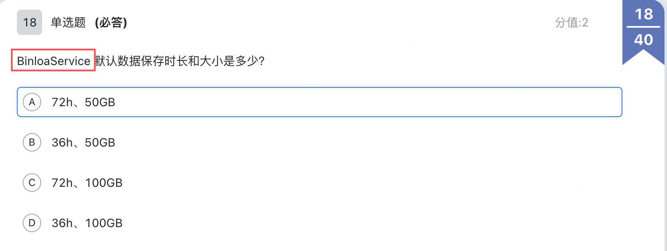The image size is (667, 251).
Task: Select radio circle for option A
Action: point(32,102)
